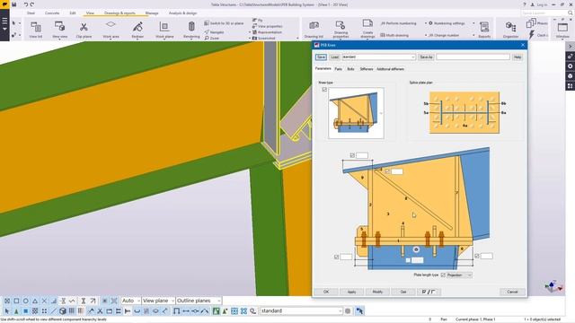
Task: Toggle the Knee type checkbox
Action: coord(324,90)
